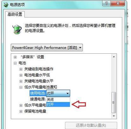The height and width of the screenshot is (129, 131).
Task: Click the scrollbar down arrow
Action: click(x=114, y=116)
